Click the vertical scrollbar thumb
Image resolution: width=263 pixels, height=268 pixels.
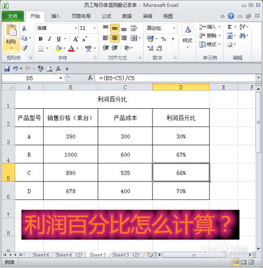[258, 122]
